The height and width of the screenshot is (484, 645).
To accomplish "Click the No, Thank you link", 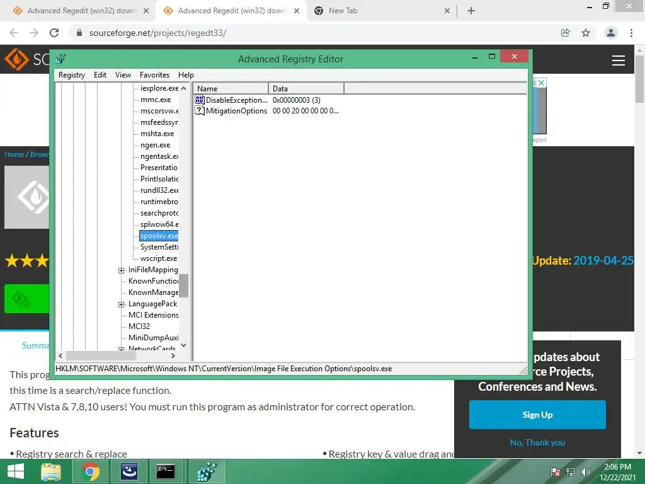I will [x=537, y=442].
